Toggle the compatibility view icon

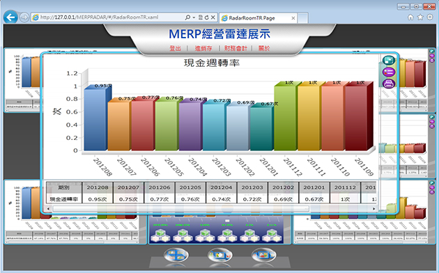[201, 17]
